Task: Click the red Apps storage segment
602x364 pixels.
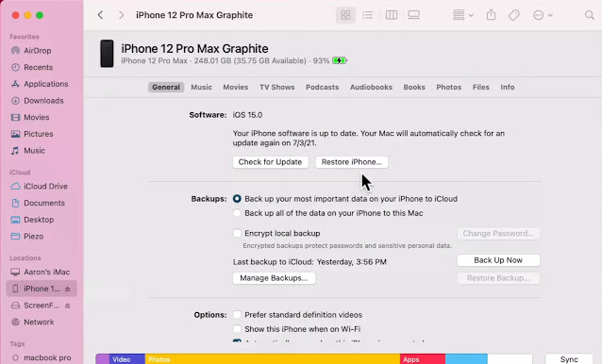Action: click(423, 359)
